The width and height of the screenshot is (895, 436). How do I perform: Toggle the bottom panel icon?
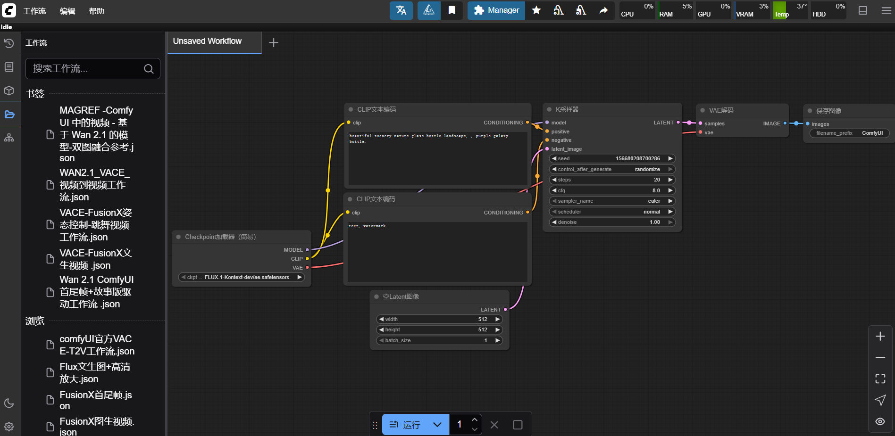(863, 10)
